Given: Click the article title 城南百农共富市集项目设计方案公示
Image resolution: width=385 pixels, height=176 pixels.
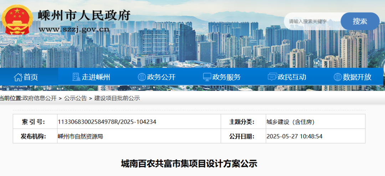Looking at the screenshot, I should 189,164.
